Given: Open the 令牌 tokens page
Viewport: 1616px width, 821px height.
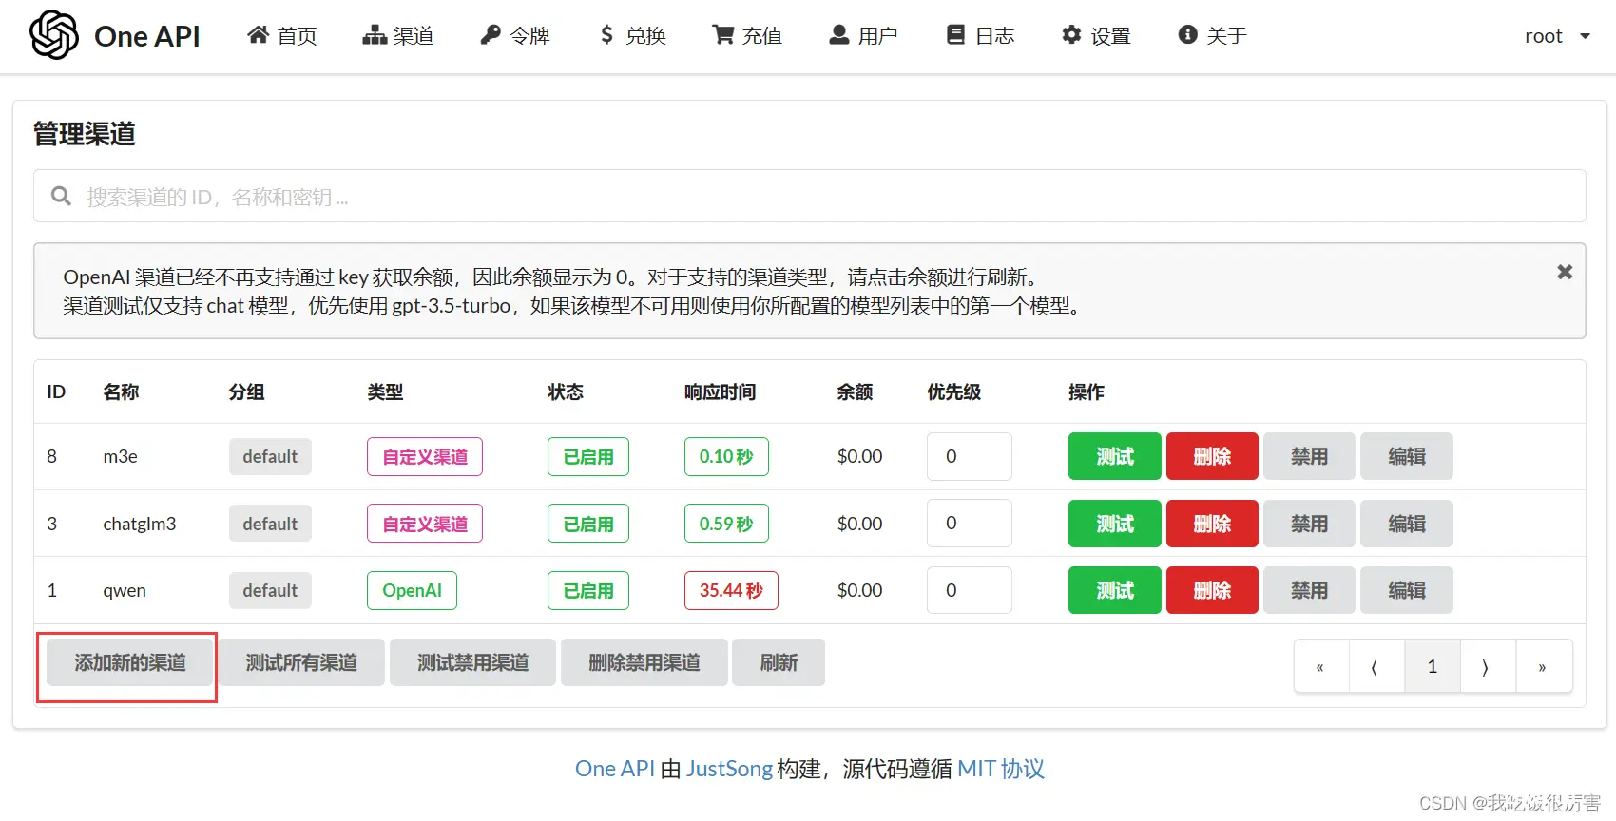Looking at the screenshot, I should click(515, 35).
